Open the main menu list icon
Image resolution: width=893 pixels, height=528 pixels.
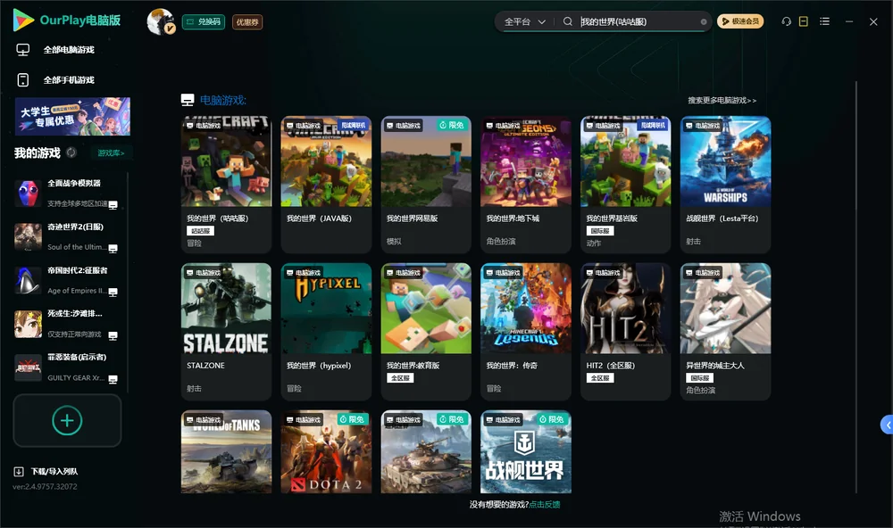coord(824,21)
